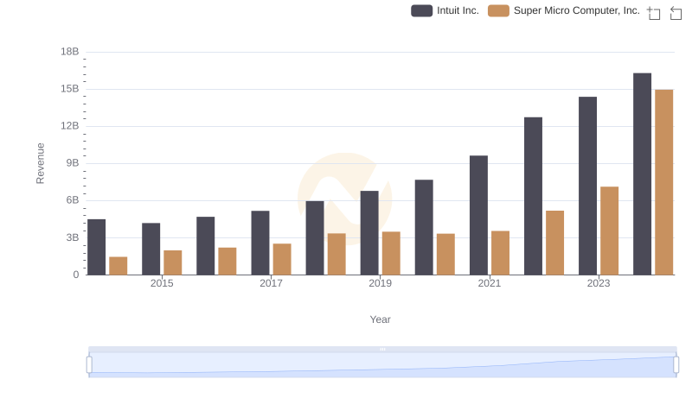This screenshot has height=398, width=692.
Task: Select the Super Micro bar for 2015
Action: coord(172,262)
